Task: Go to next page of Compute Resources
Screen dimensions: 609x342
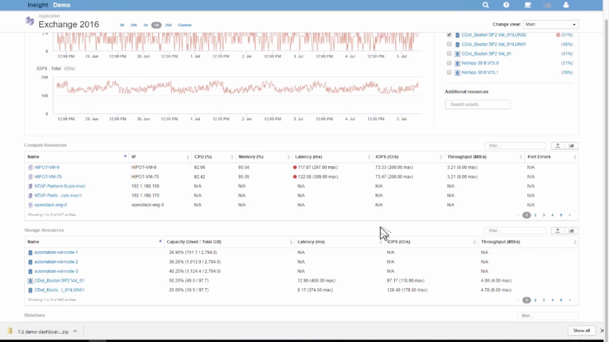Action: (x=570, y=215)
